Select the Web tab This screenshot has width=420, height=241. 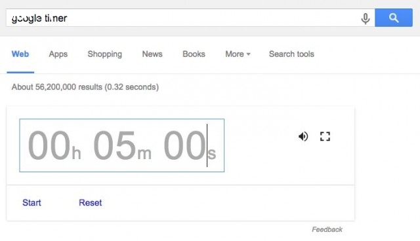[x=20, y=54]
